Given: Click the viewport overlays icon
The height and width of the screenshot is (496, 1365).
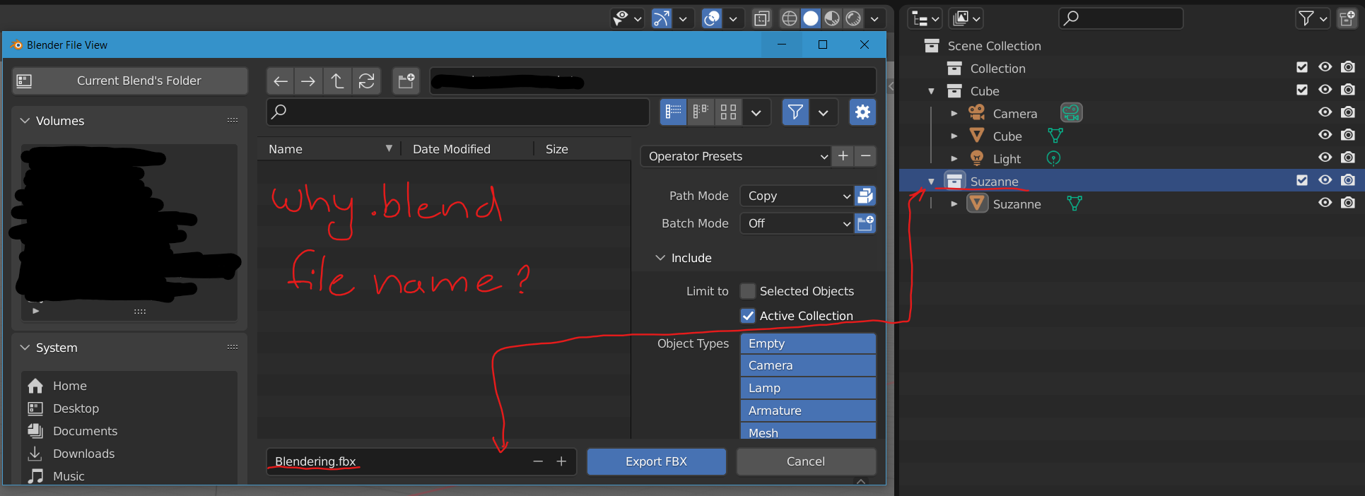Looking at the screenshot, I should (x=712, y=18).
